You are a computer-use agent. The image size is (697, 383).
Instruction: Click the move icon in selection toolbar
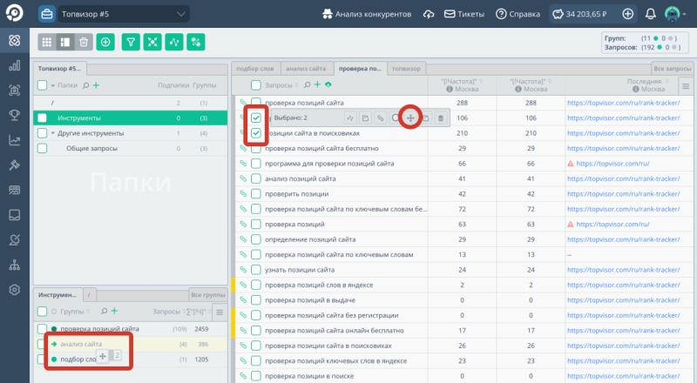click(410, 118)
